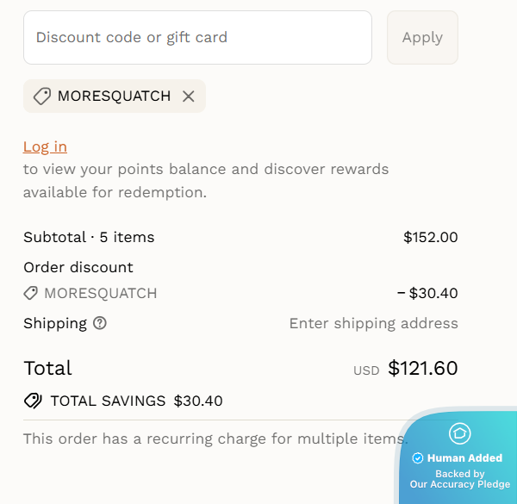
Task: Click the recurring charge notice text
Action: (211, 439)
